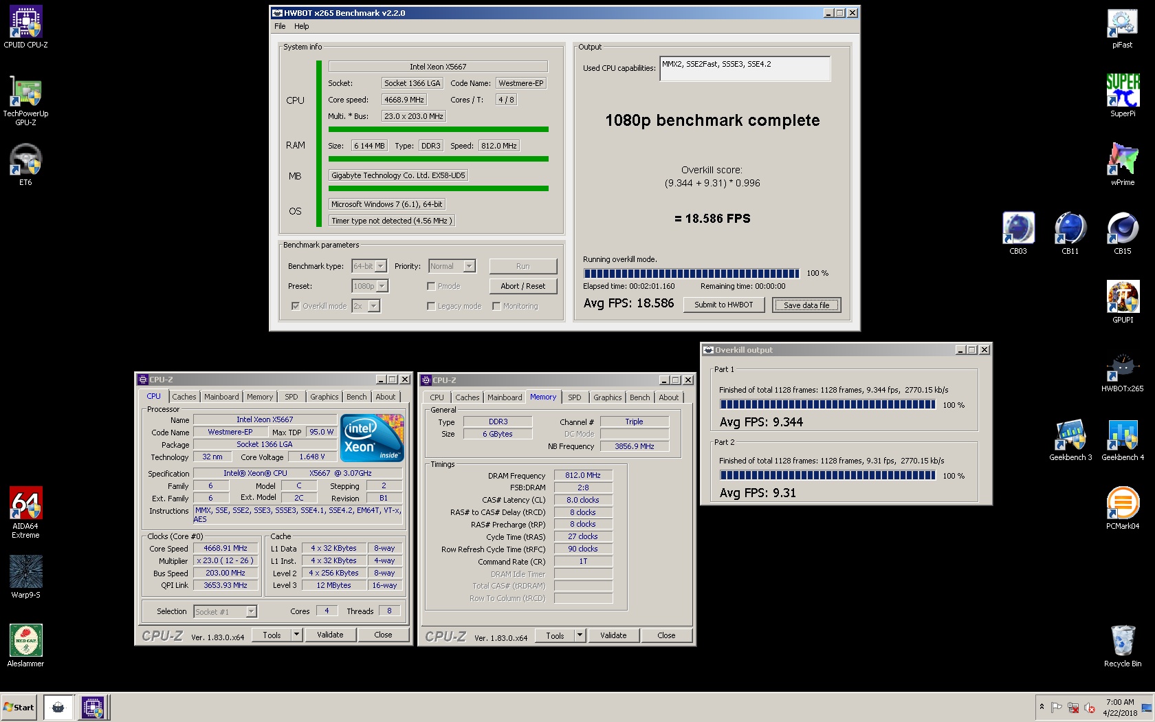Image resolution: width=1155 pixels, height=722 pixels.
Task: Open the CB03 Cinebench desktop icon
Action: (x=1018, y=234)
